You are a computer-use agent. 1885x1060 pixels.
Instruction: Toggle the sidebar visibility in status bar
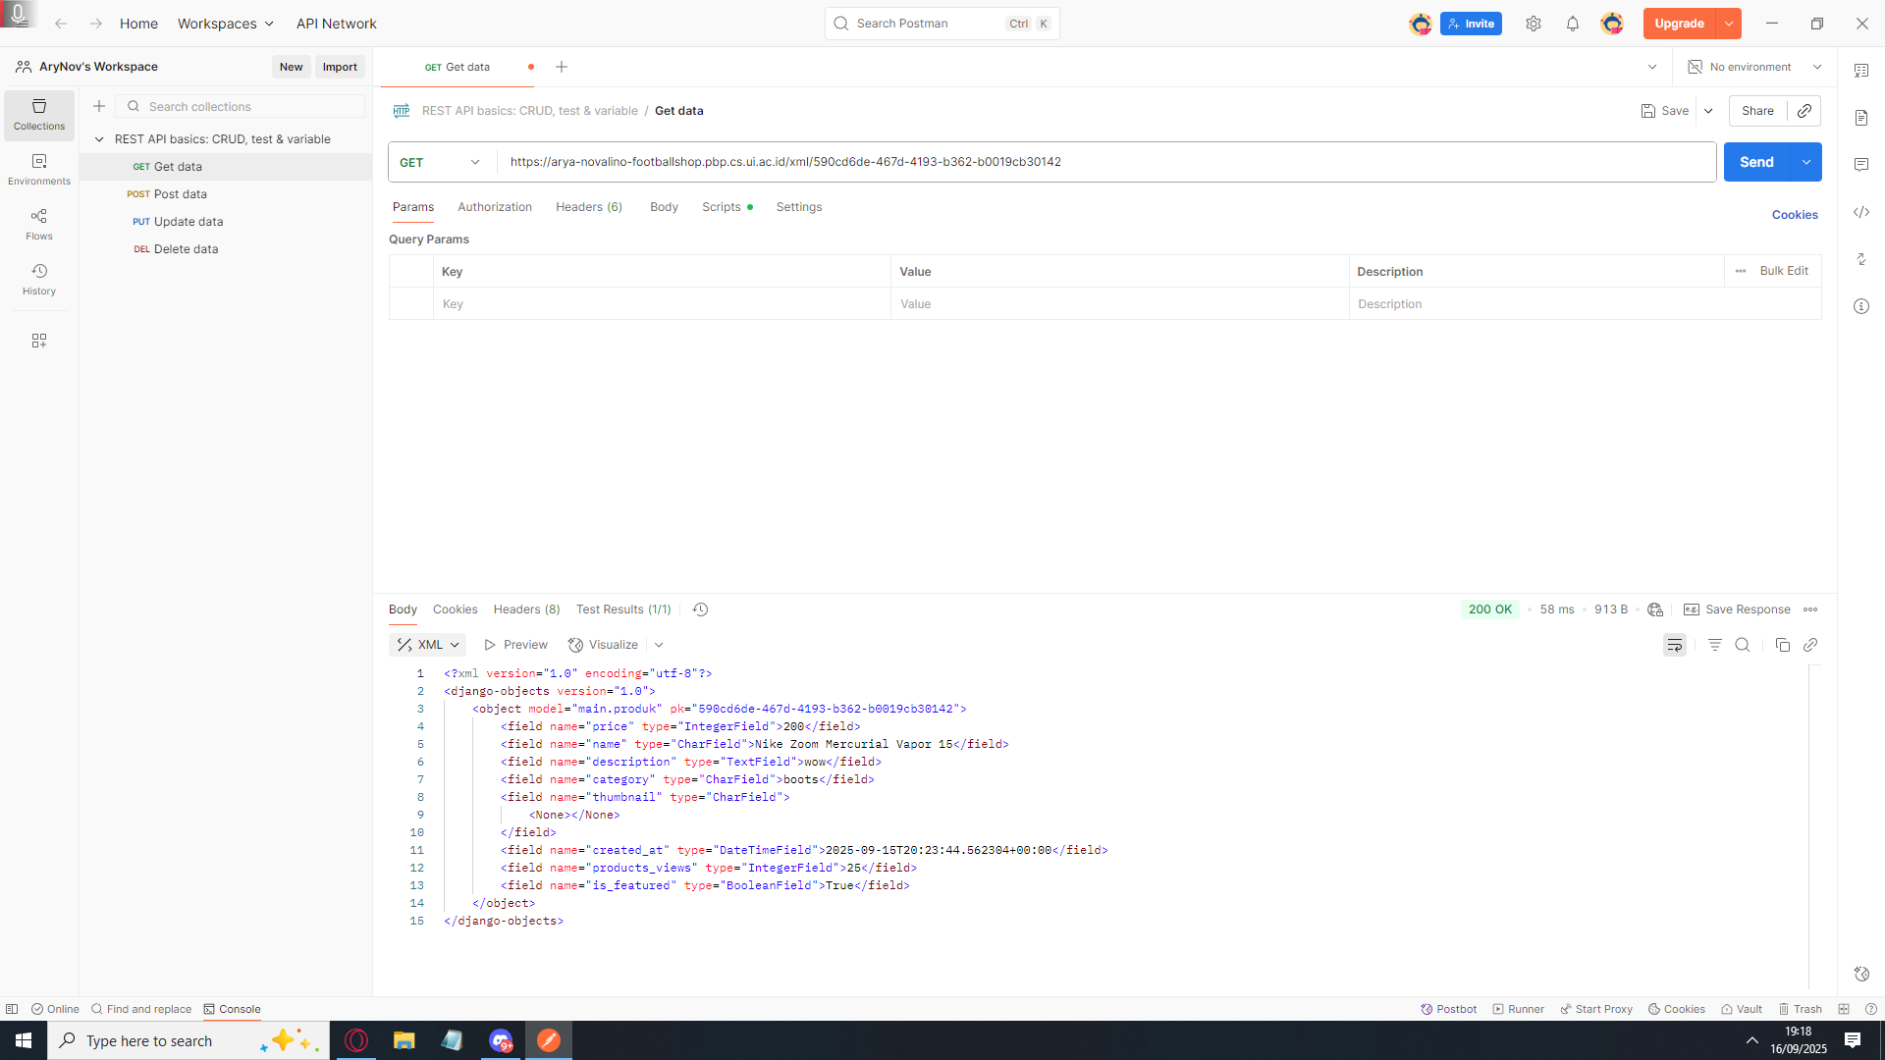pyautogui.click(x=12, y=1009)
